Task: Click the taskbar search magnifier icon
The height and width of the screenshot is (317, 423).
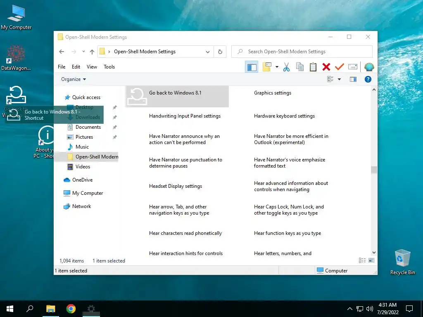Action: click(30, 309)
